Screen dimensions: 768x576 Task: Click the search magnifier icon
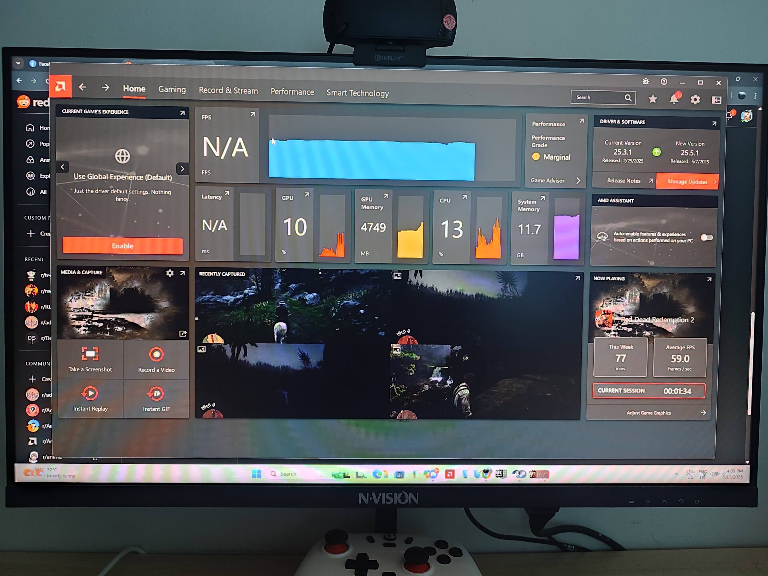click(x=628, y=98)
